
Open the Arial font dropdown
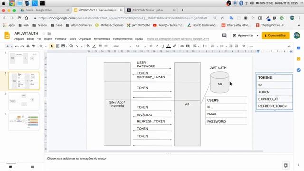[122, 46]
